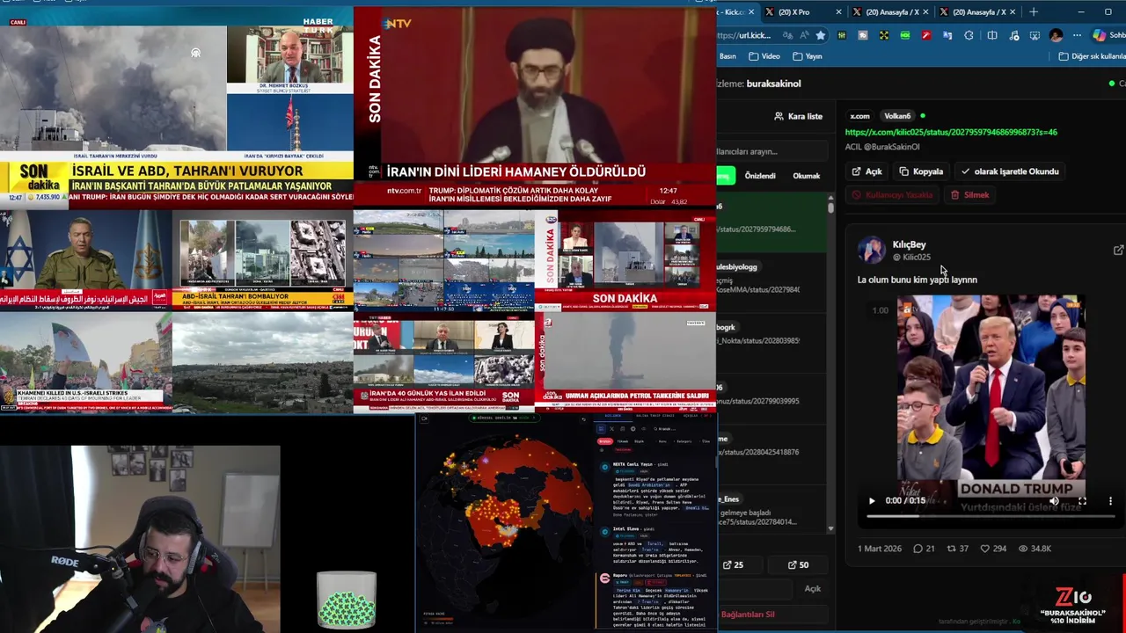Open tweet externally via top-right icon
1126x633 pixels.
click(x=1118, y=251)
